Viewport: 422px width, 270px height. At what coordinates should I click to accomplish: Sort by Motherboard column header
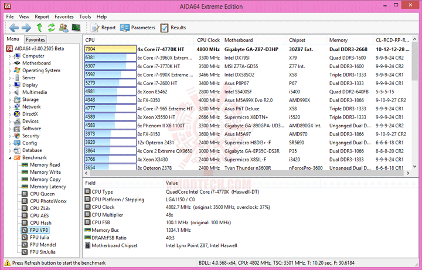click(254, 40)
